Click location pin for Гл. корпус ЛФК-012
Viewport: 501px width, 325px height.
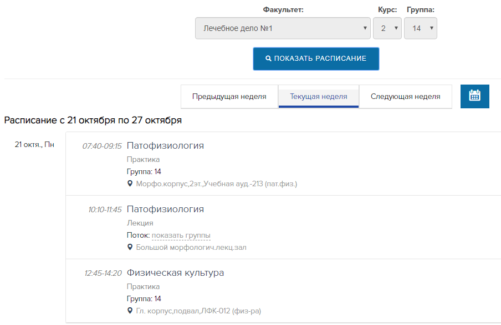[130, 310]
